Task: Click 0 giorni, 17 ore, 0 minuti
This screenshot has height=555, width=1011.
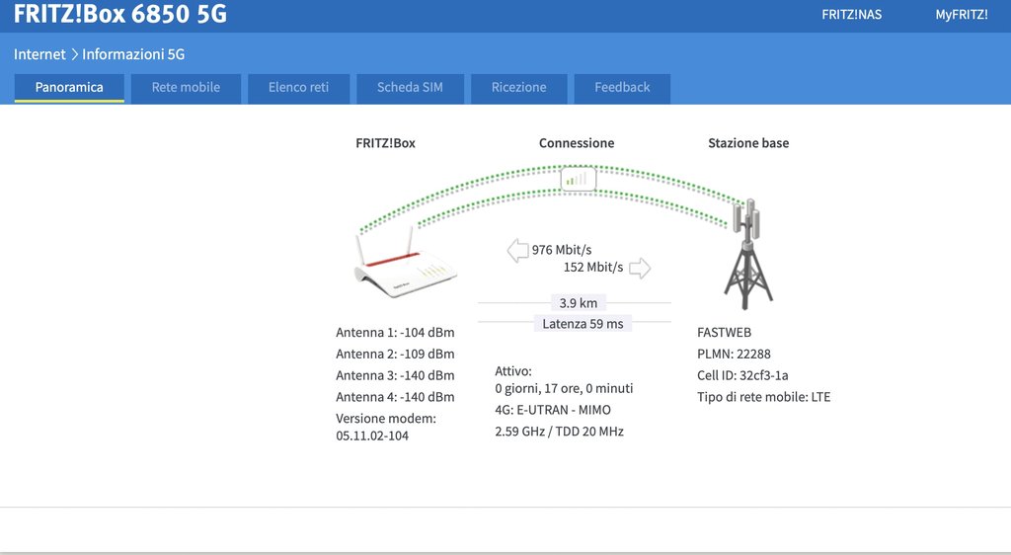Action: coord(564,389)
